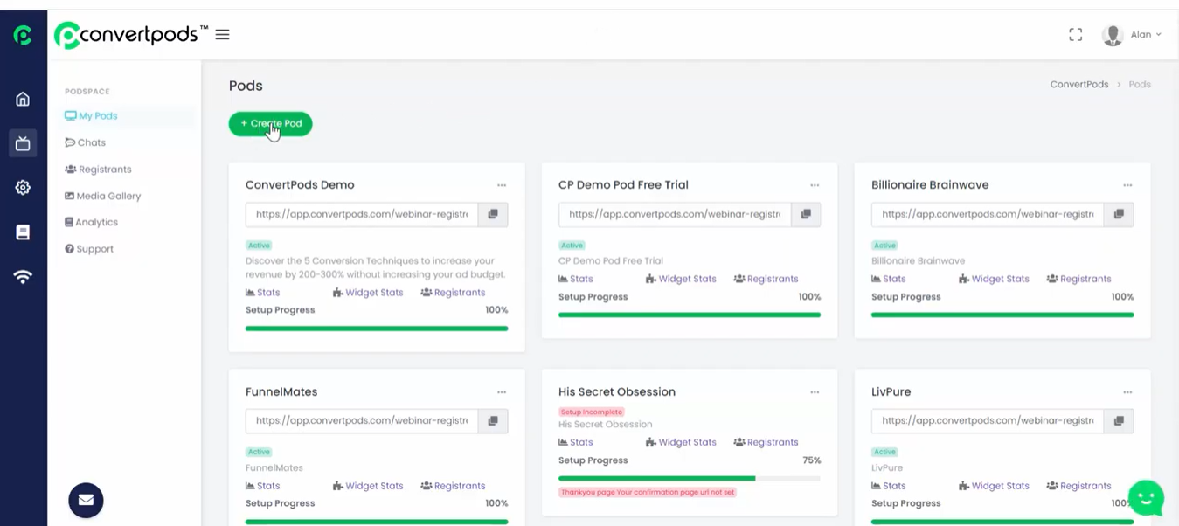Open settings gear in dark sidebar
The image size is (1179, 526).
tap(23, 188)
